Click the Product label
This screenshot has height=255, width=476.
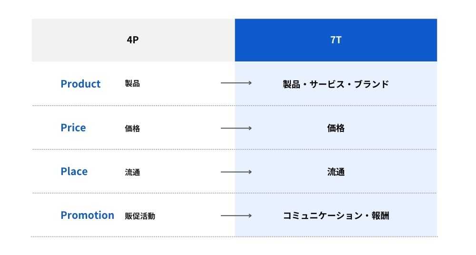[x=80, y=84]
